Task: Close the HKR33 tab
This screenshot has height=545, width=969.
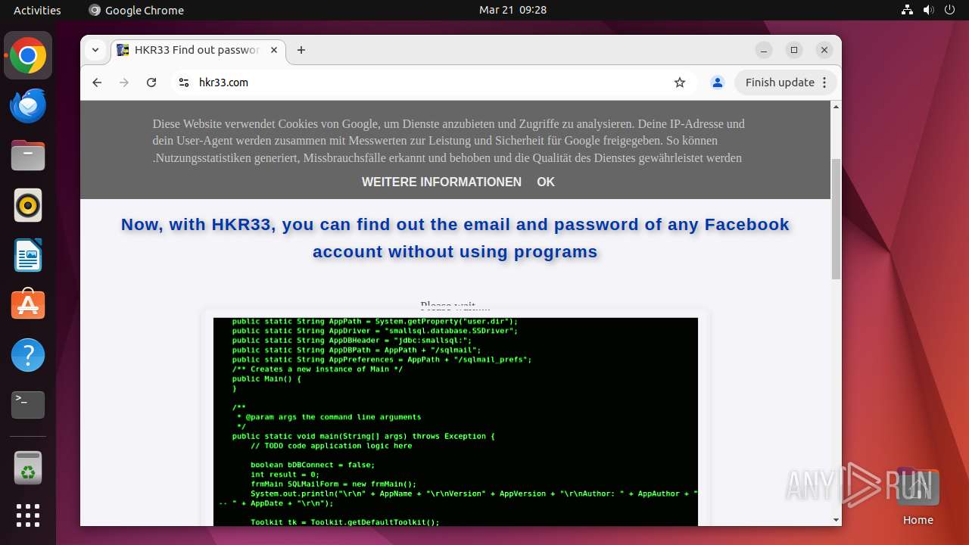Action: pos(274,50)
